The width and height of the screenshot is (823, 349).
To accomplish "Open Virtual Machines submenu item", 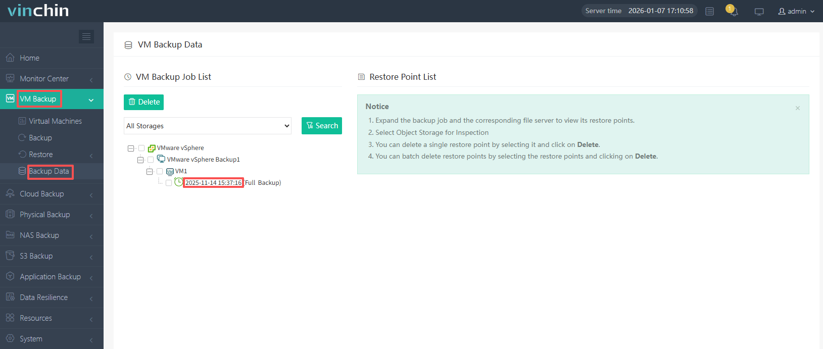I will click(55, 121).
